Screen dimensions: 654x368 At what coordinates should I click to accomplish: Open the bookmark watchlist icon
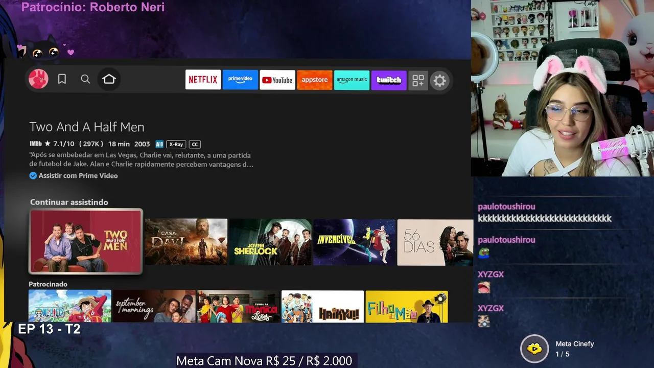(x=62, y=79)
